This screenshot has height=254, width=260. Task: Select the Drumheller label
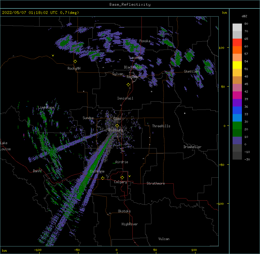(192, 147)
